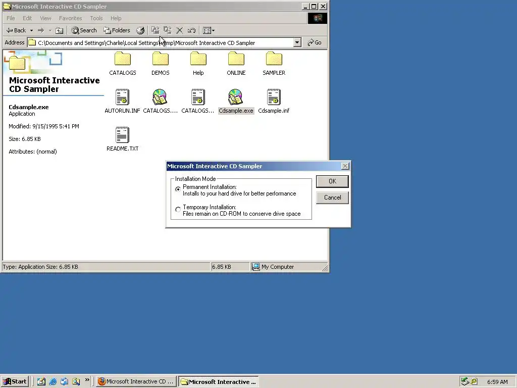
Task: Expand the Address bar dropdown
Action: pyautogui.click(x=297, y=42)
